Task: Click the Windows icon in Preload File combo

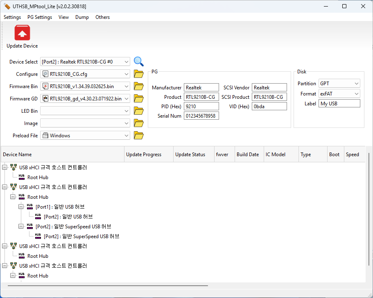Action: point(45,136)
